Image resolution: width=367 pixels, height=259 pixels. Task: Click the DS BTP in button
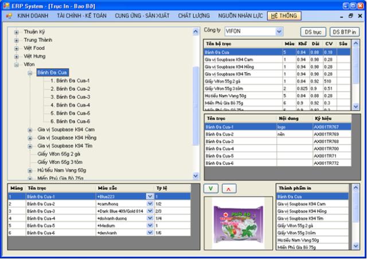click(344, 32)
